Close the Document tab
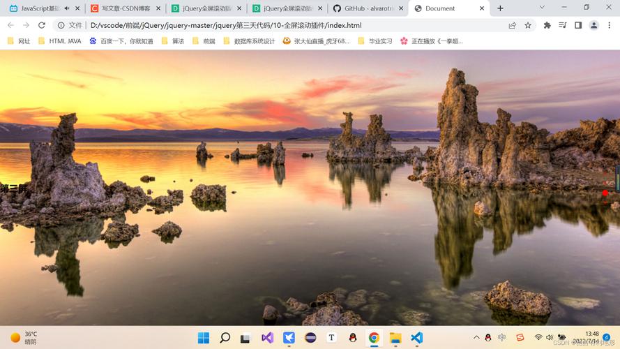This screenshot has width=620, height=349. 482,8
